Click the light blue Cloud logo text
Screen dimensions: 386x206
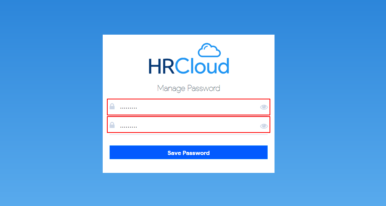(202, 66)
